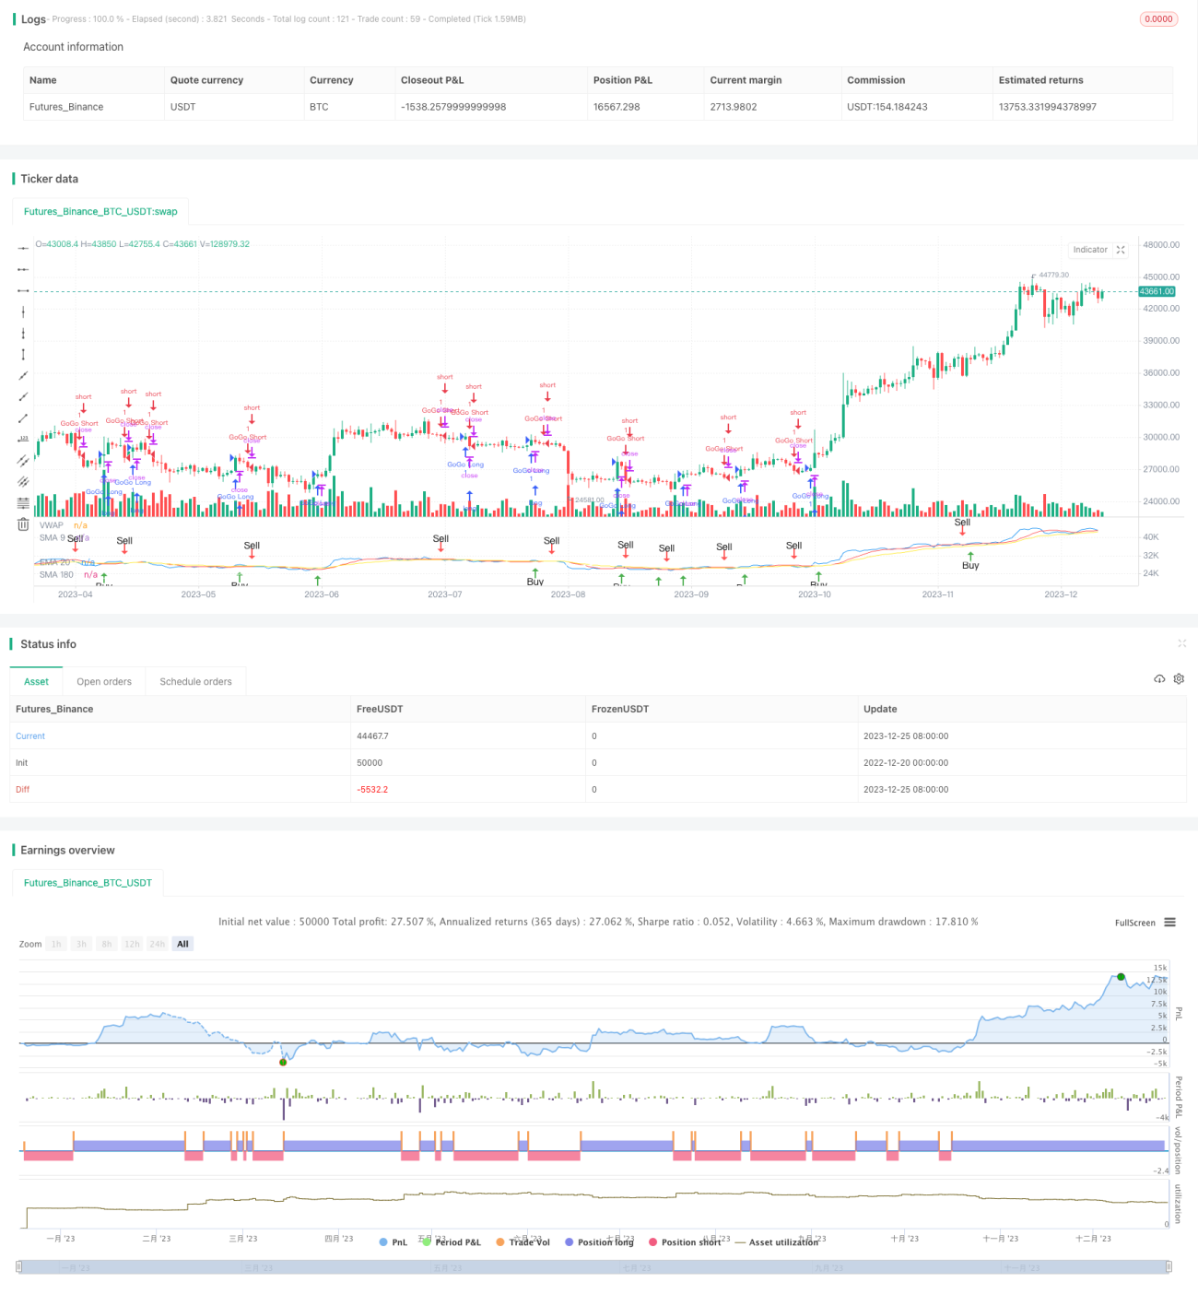The height and width of the screenshot is (1294, 1198).
Task: Collapse the Status info panel
Action: (x=1181, y=643)
